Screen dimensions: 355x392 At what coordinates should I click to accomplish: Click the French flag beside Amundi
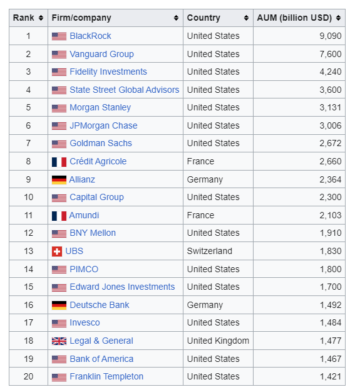pyautogui.click(x=59, y=216)
